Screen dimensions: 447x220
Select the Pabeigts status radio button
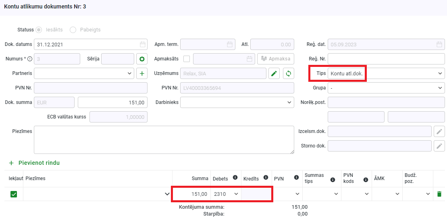pyautogui.click(x=73, y=30)
